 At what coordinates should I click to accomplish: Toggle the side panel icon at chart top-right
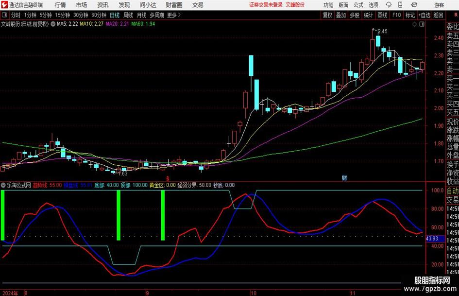pyautogui.click(x=422, y=24)
